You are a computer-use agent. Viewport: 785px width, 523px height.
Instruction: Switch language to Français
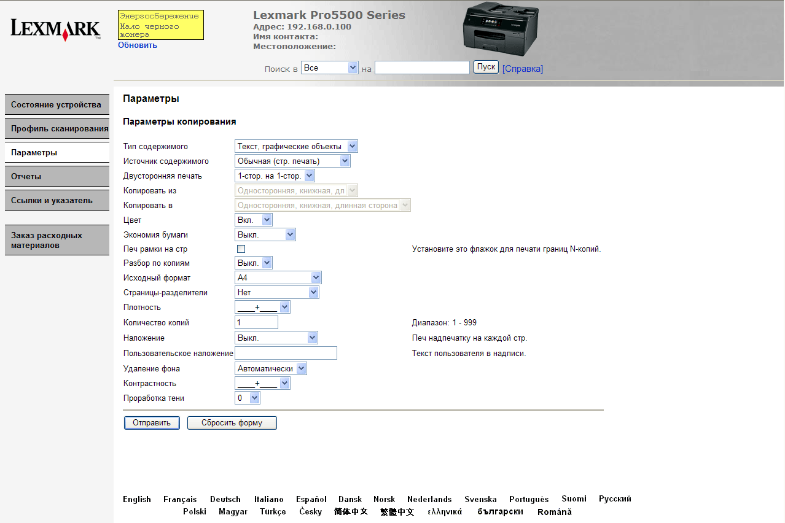point(180,499)
